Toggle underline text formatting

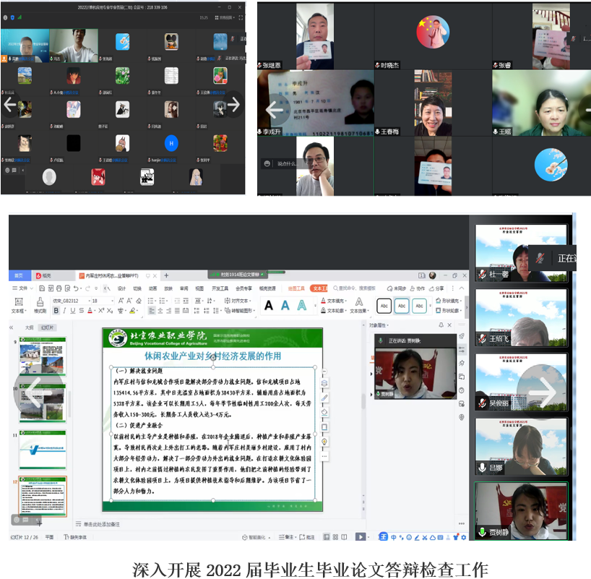click(72, 311)
